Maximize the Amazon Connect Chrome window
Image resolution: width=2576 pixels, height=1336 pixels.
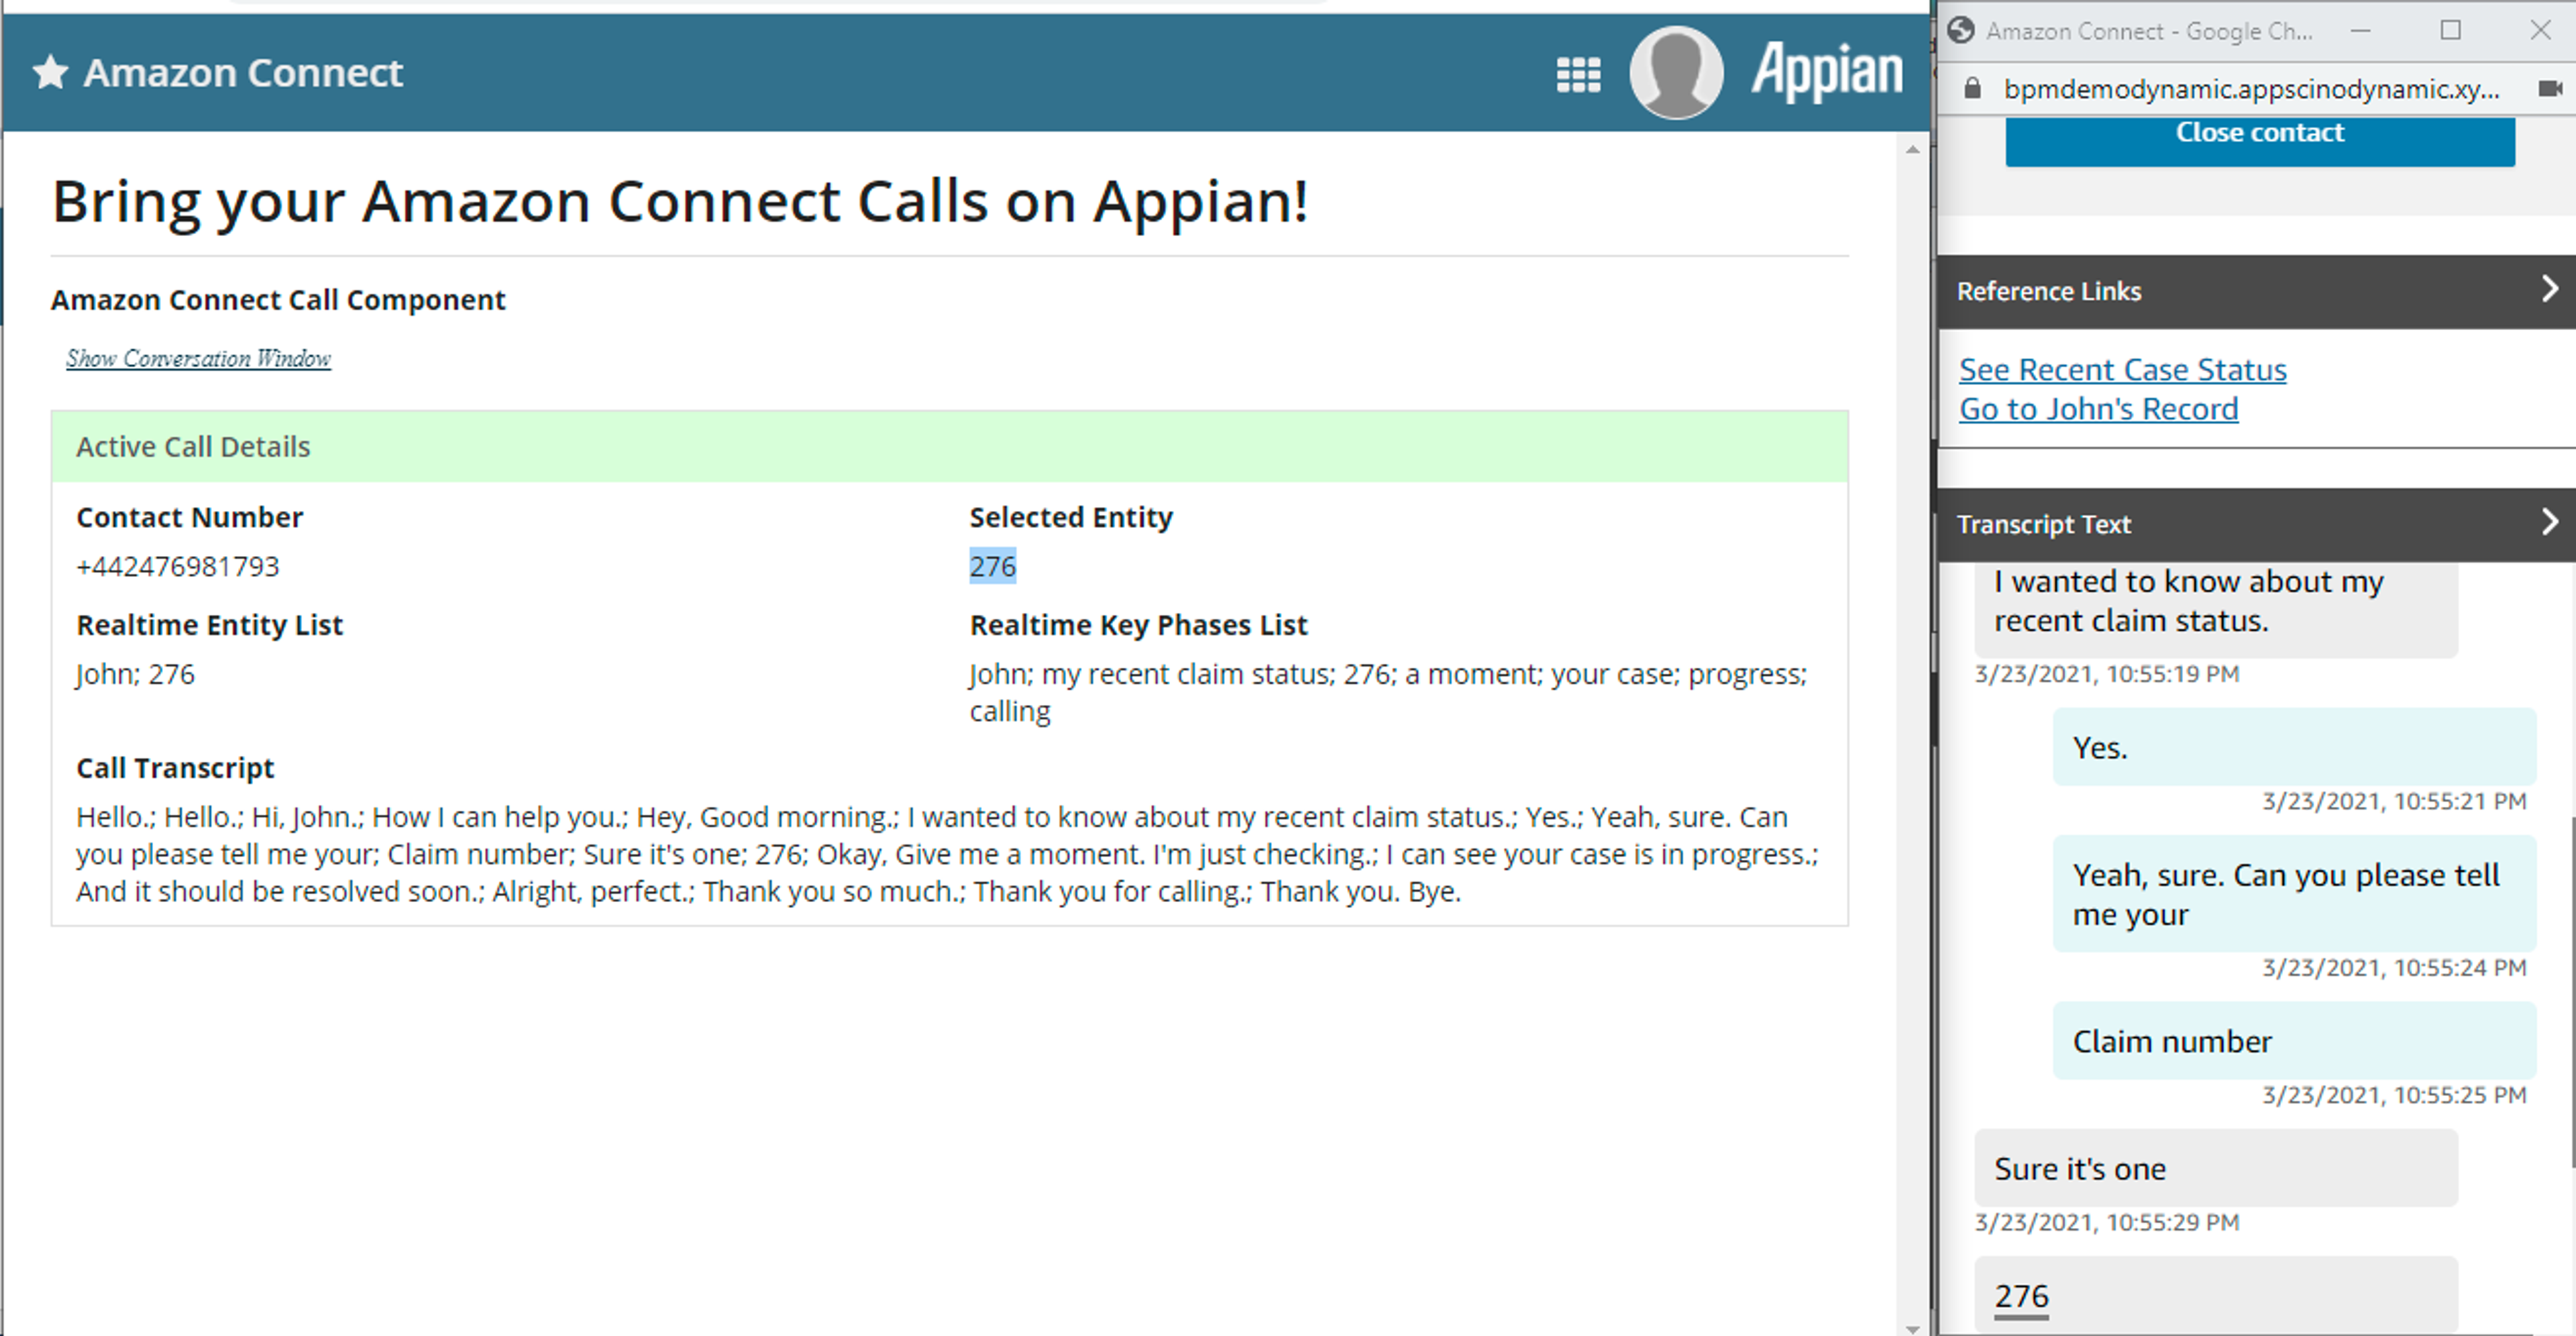(x=2450, y=31)
